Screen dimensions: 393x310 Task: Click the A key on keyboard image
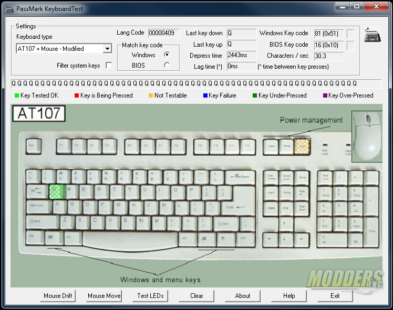(x=60, y=207)
